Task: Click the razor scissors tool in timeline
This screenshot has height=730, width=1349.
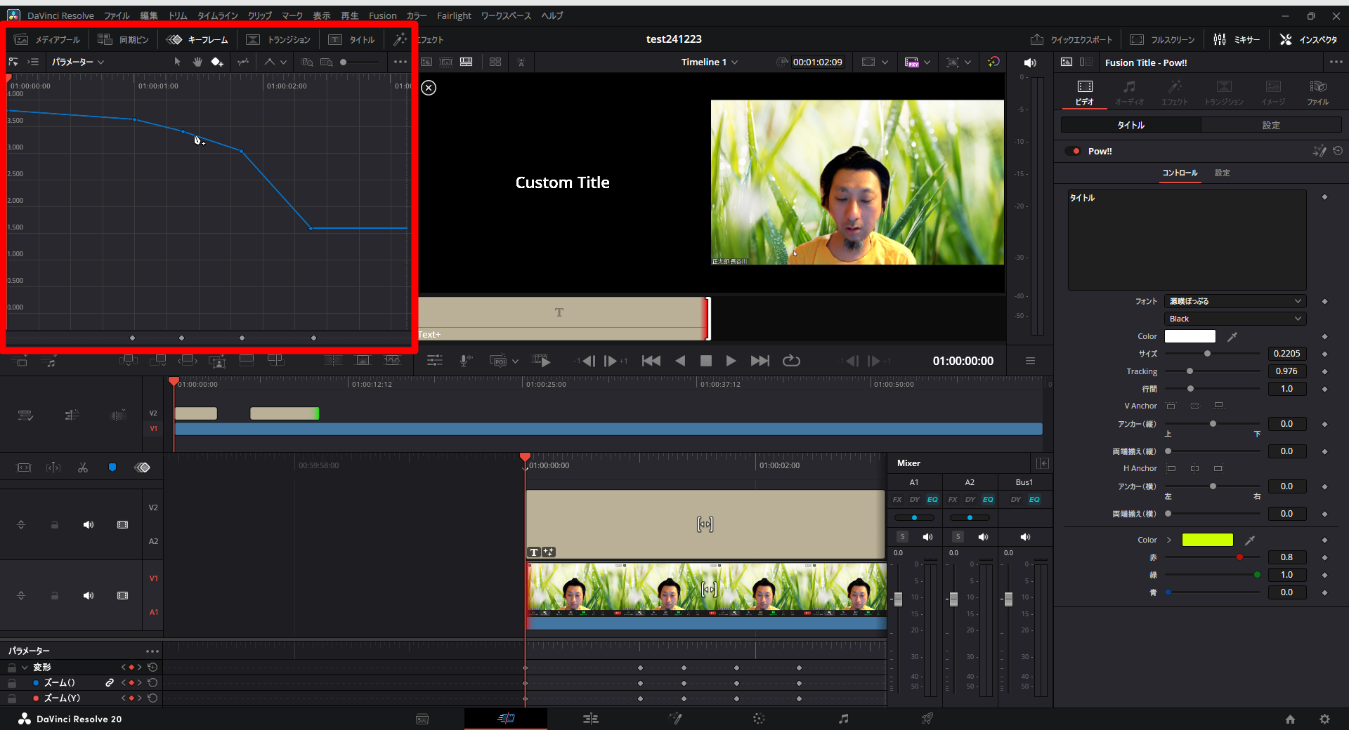Action: [83, 467]
